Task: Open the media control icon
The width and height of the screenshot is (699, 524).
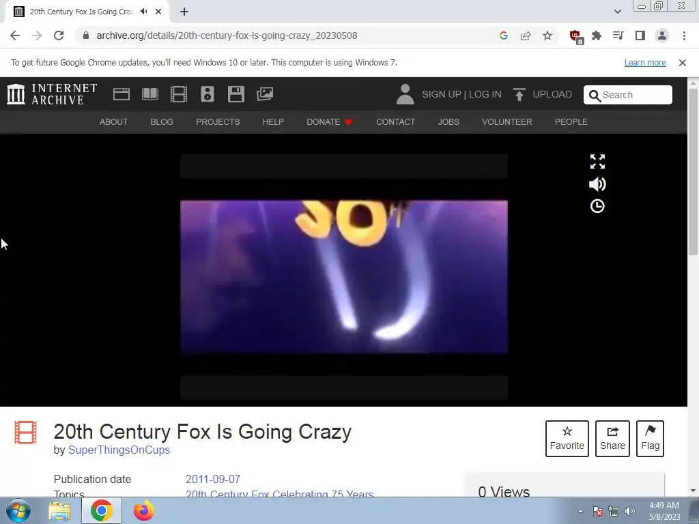Action: click(x=618, y=35)
